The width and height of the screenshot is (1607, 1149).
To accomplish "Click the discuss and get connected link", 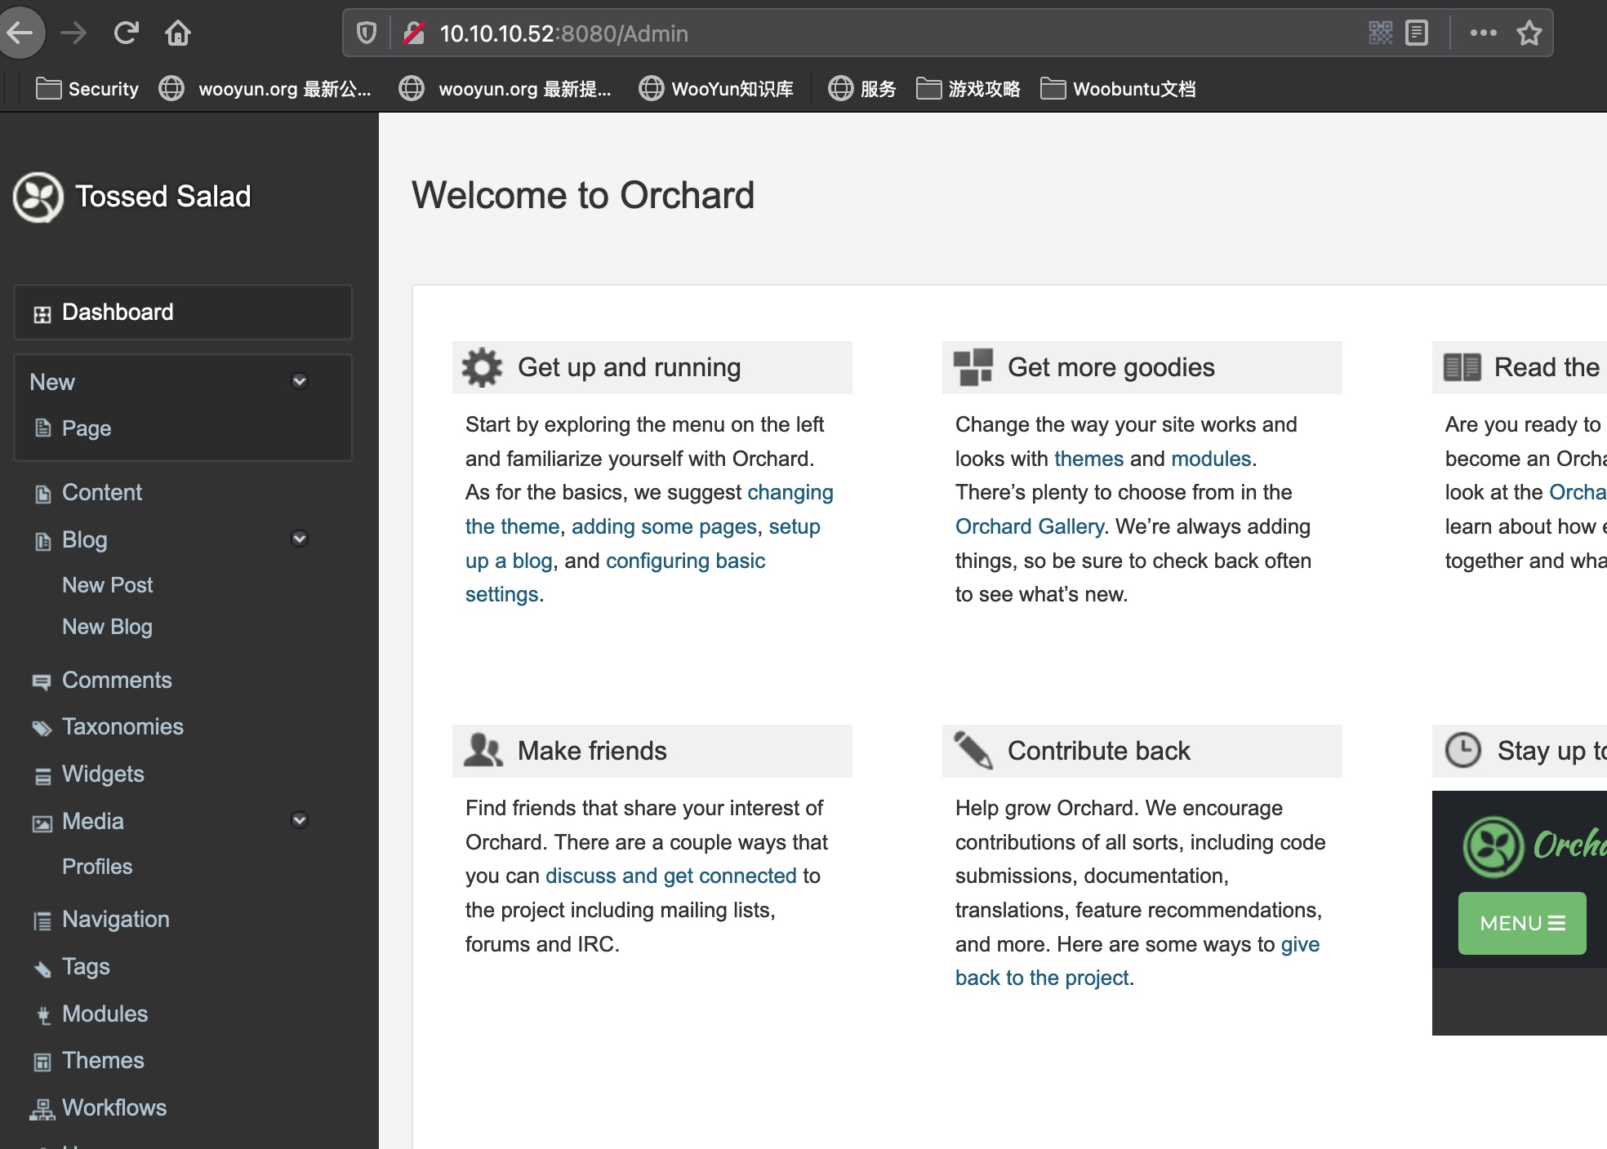I will [x=670, y=876].
